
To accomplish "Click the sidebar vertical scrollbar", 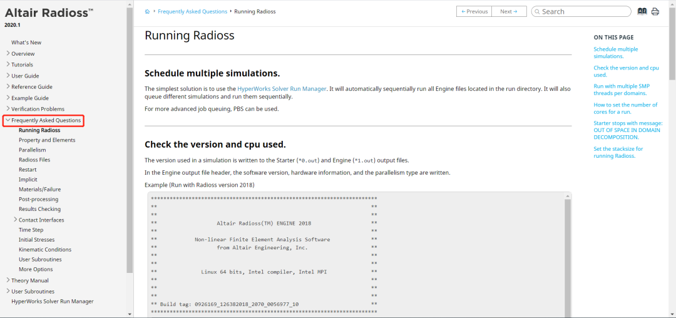I will [130, 140].
